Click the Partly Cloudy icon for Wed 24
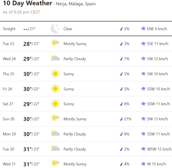Screen dimensions: 172x168 [55, 59]
